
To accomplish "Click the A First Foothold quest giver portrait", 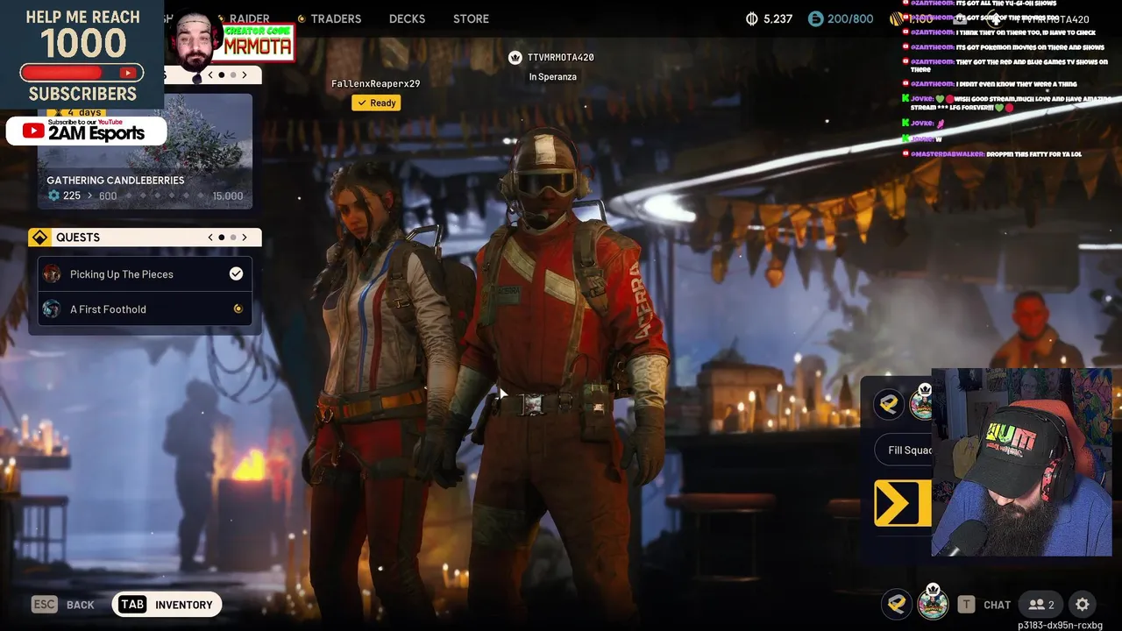I will tap(52, 309).
